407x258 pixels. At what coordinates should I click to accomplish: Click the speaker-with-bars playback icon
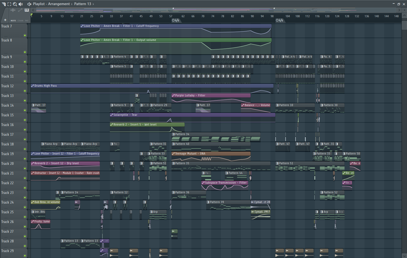pyautogui.click(x=21, y=4)
